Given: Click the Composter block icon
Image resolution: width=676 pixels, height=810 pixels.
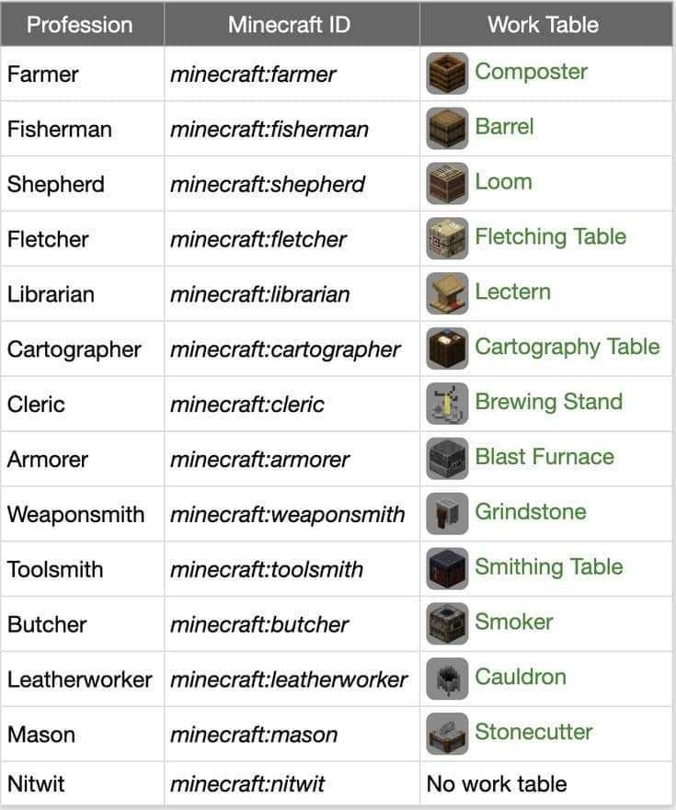Looking at the screenshot, I should [x=447, y=73].
